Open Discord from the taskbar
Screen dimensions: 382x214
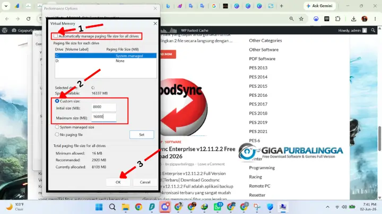[x=165, y=207]
